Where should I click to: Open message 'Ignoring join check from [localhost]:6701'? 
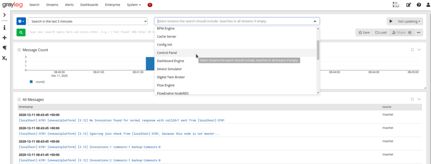(x=119, y=134)
